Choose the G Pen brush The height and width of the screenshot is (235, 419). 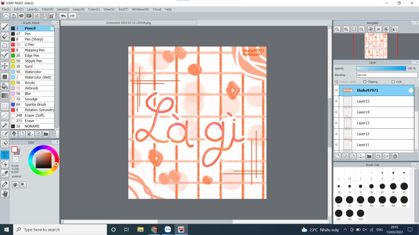(x=32, y=45)
